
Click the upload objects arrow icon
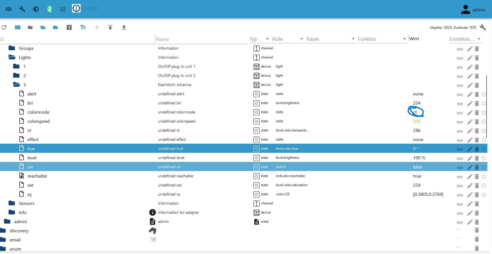coord(110,27)
